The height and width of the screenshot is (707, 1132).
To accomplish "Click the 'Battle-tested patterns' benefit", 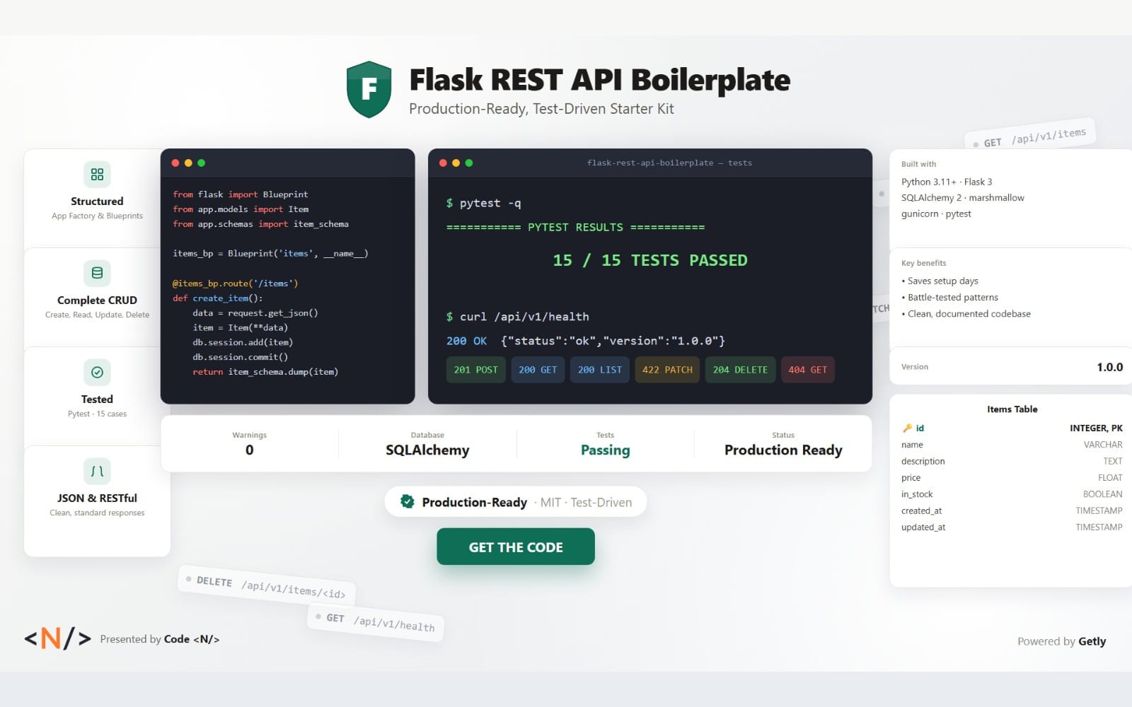I will (x=949, y=298).
